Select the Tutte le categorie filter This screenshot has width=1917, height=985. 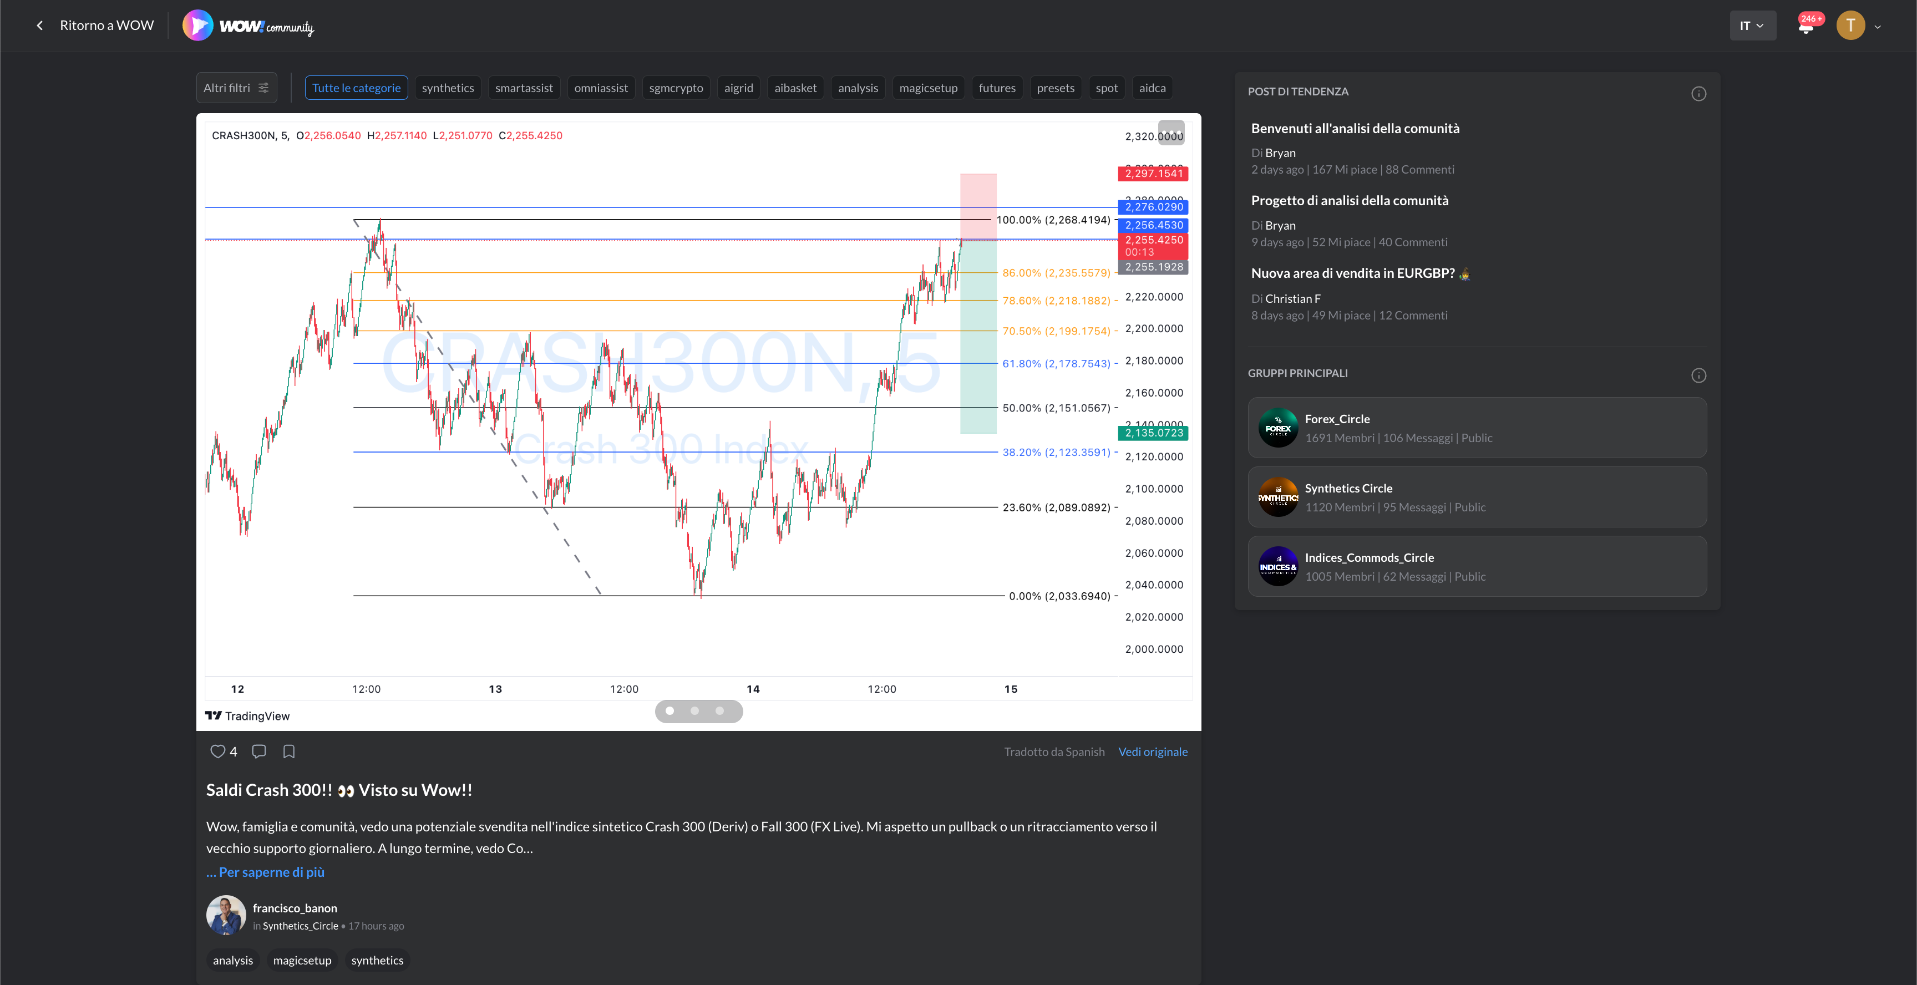[x=356, y=88]
